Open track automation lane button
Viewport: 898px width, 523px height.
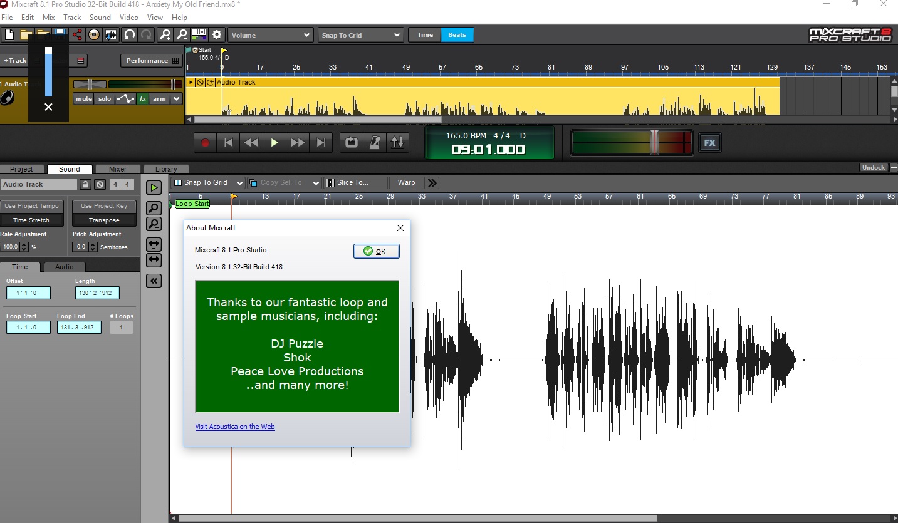[x=126, y=99]
